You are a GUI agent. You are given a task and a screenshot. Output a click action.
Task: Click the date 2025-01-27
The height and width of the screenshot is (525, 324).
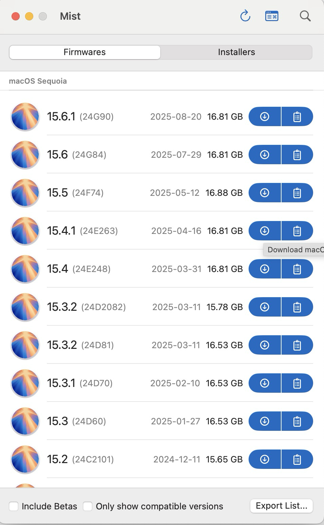pos(176,421)
